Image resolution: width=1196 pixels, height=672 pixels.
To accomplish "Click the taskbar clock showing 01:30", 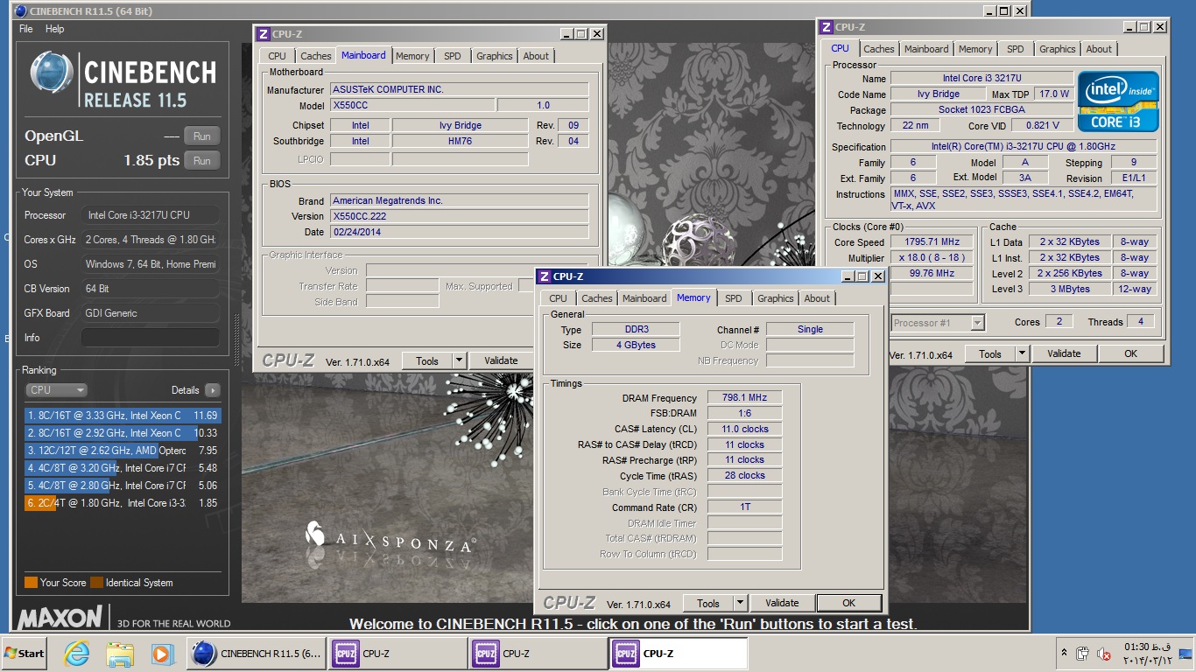I will 1147,654.
